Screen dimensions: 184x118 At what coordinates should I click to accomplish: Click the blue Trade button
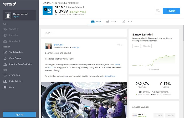171,11
